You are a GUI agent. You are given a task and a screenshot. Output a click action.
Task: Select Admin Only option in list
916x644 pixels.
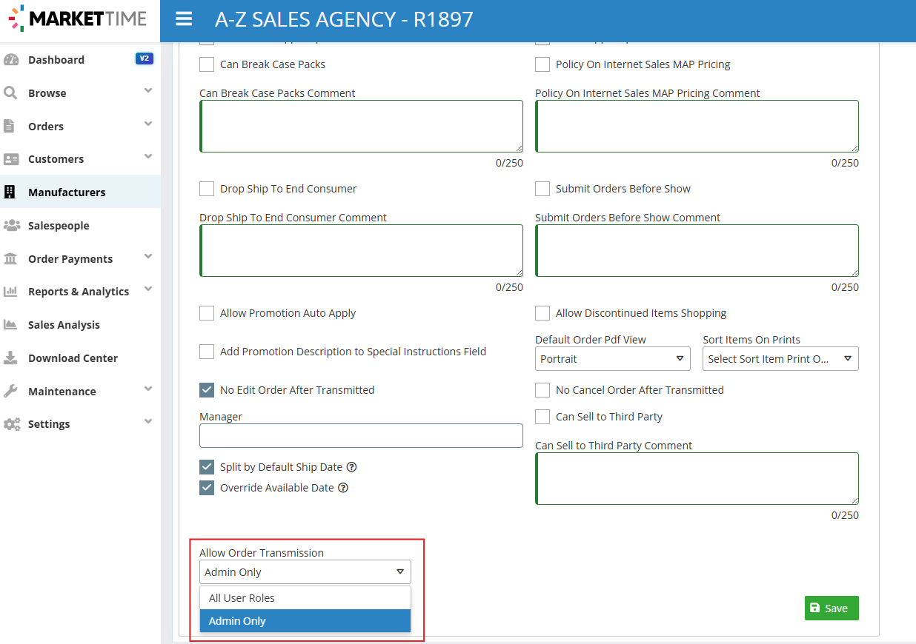pyautogui.click(x=305, y=621)
